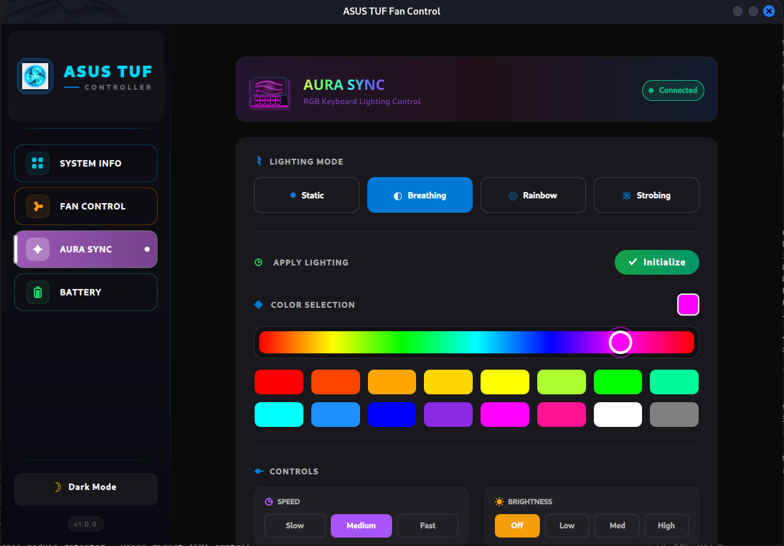Click the AURA SYNC header title

344,85
